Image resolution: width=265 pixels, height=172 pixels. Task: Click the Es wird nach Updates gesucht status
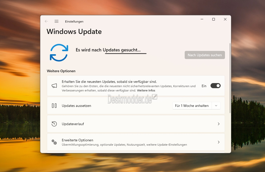108,50
